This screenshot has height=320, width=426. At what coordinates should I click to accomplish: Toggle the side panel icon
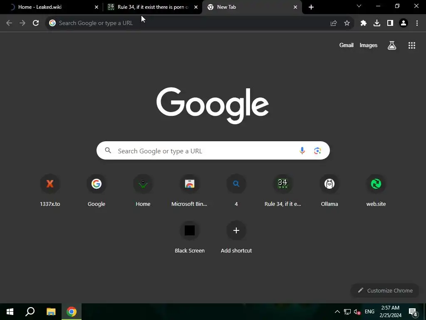coord(390,23)
